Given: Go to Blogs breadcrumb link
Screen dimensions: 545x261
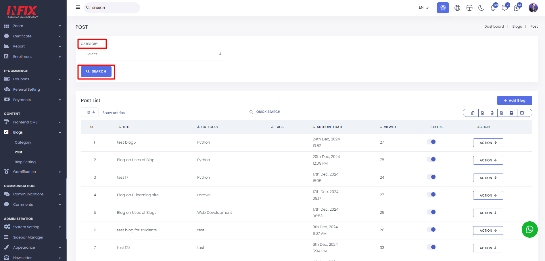Looking at the screenshot, I should coord(517,26).
